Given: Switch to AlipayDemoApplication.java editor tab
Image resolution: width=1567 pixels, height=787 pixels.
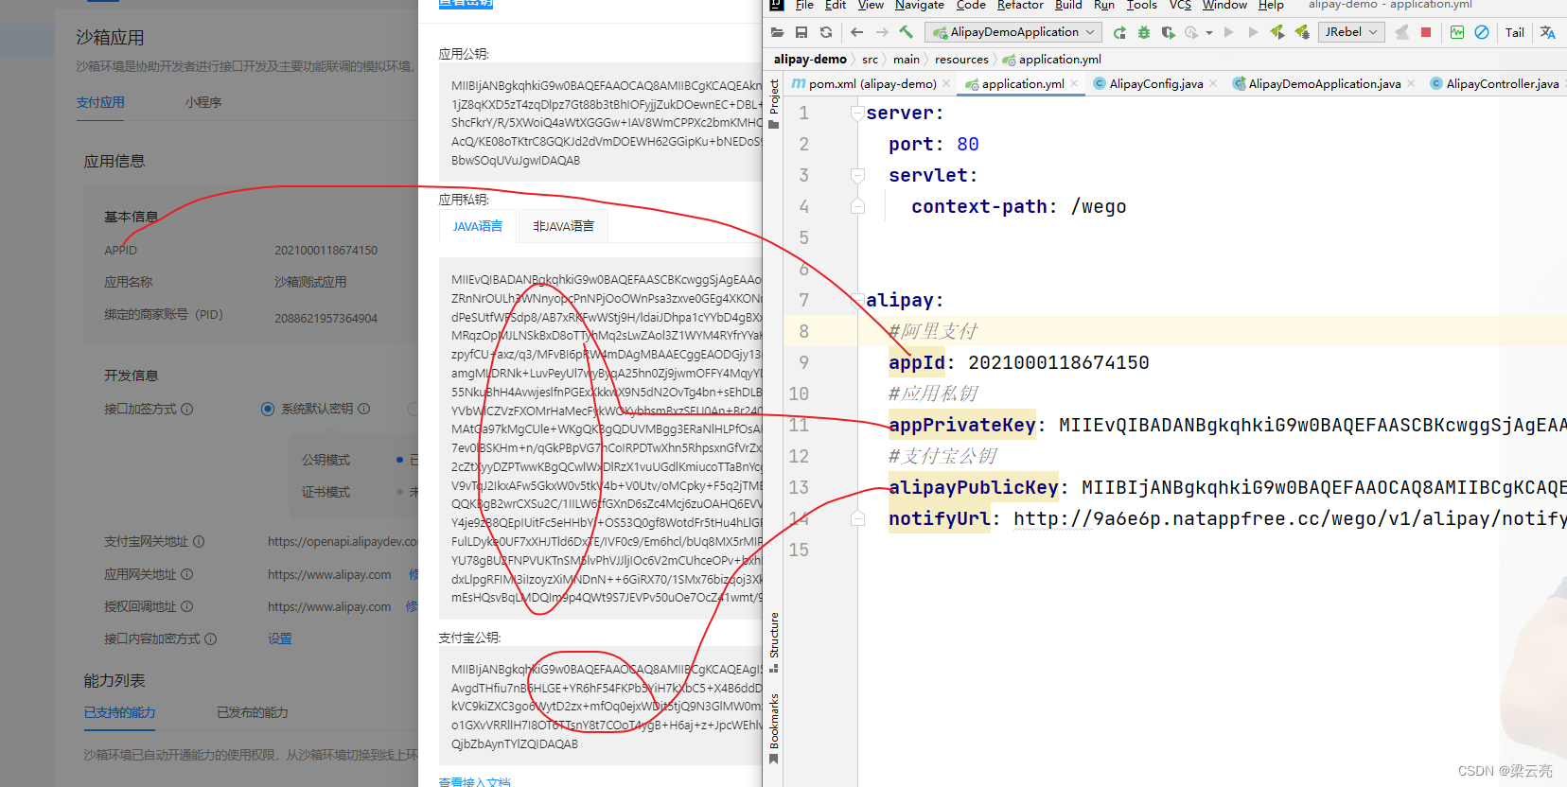Looking at the screenshot, I should (1324, 84).
